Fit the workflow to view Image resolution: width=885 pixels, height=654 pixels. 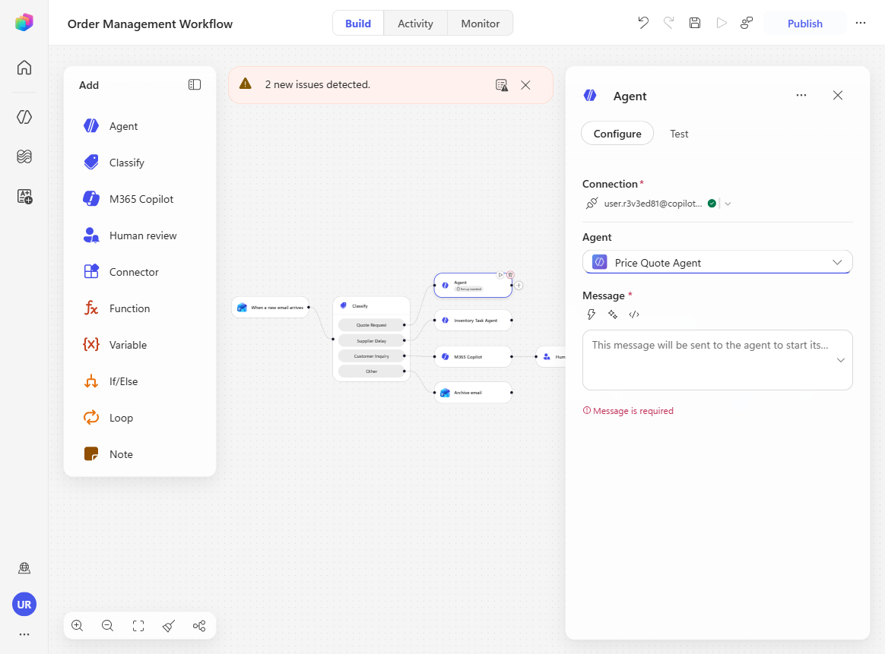tap(138, 626)
